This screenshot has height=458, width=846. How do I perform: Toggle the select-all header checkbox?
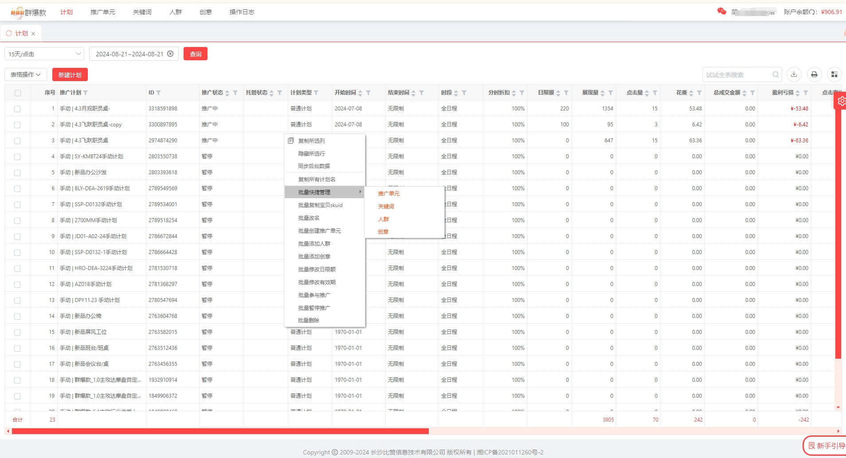[x=18, y=93]
